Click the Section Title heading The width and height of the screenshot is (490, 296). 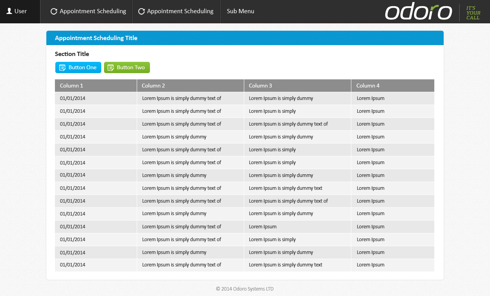[72, 54]
